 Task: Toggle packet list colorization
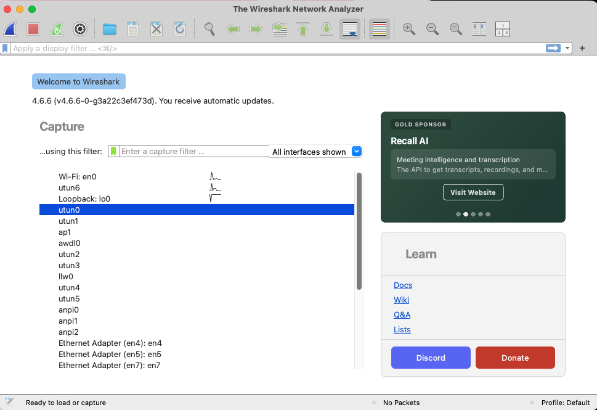pyautogui.click(x=380, y=29)
